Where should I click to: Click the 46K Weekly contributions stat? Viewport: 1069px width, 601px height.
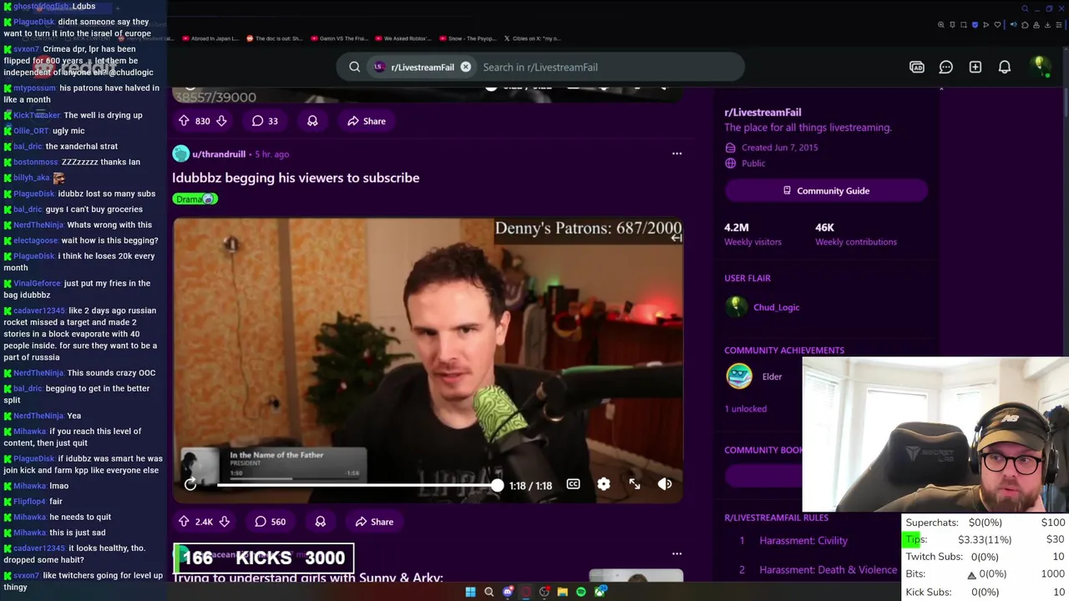855,234
